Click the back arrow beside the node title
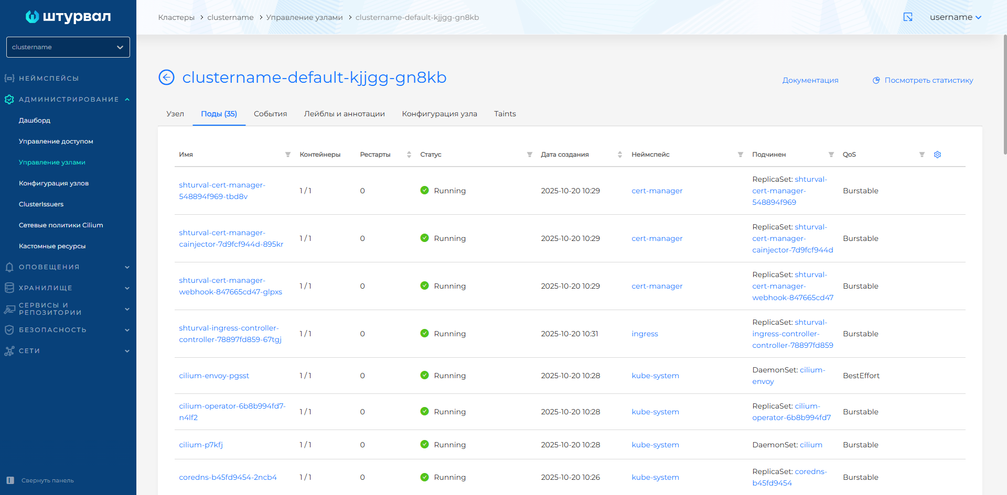 [166, 78]
